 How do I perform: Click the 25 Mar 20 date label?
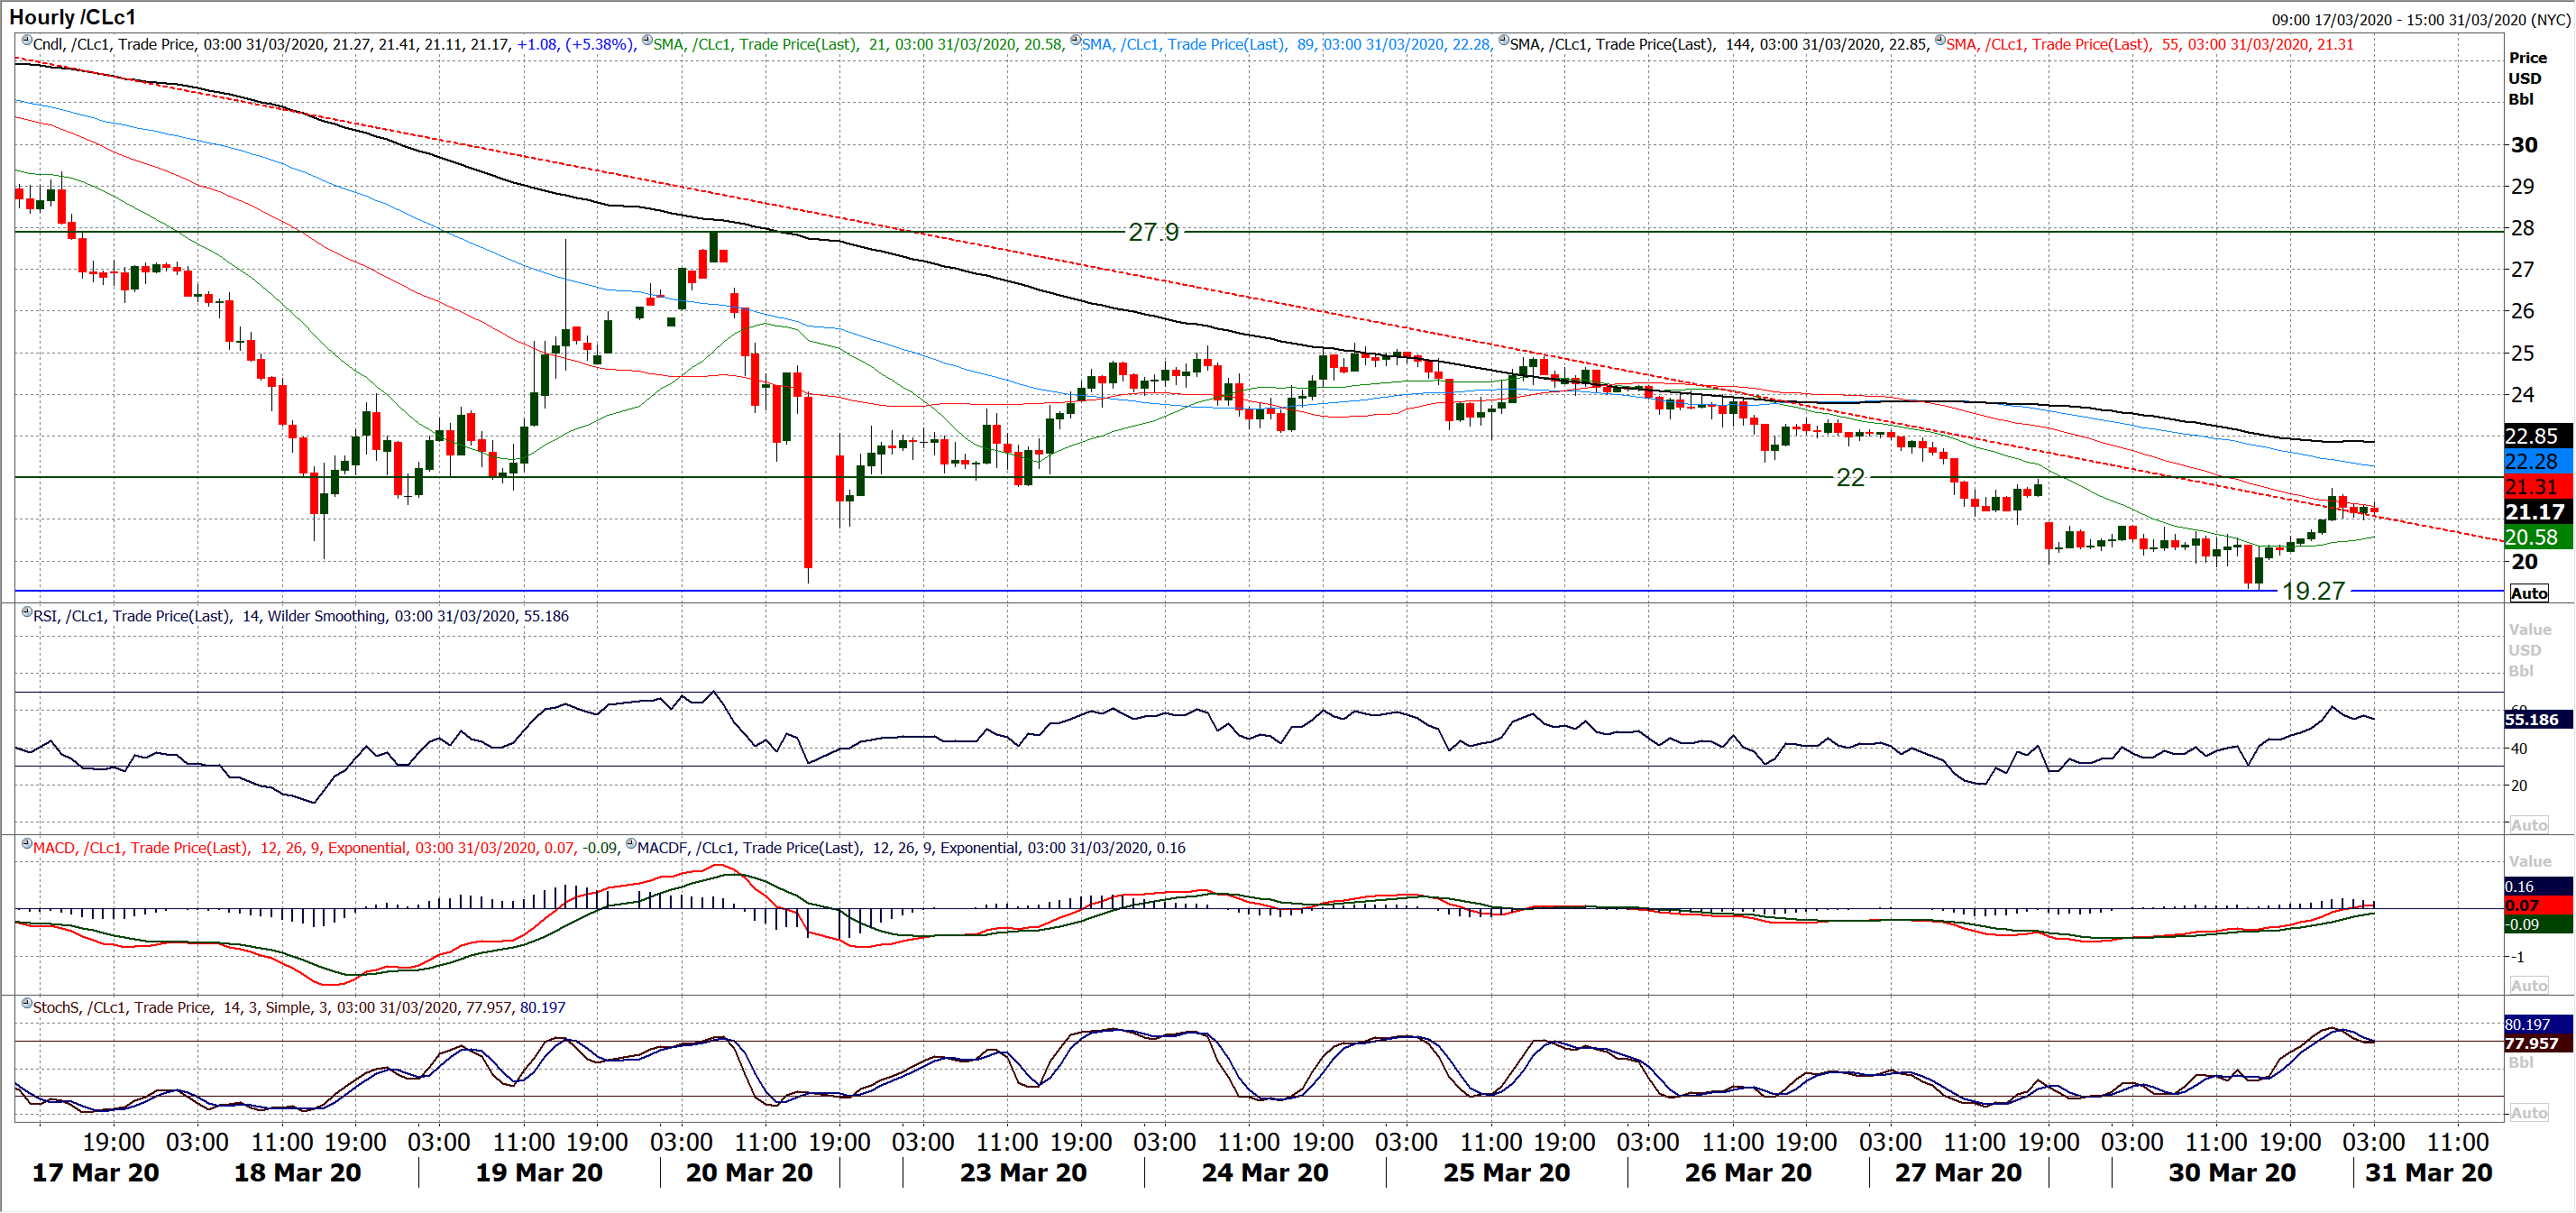tap(1506, 1173)
